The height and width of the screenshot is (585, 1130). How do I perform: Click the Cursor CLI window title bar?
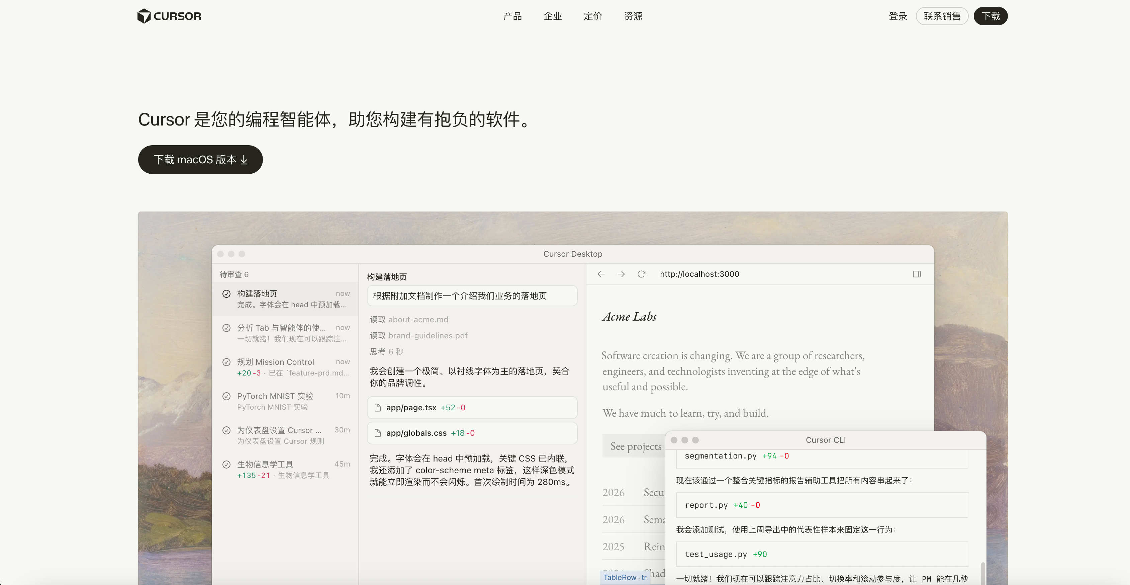(826, 440)
